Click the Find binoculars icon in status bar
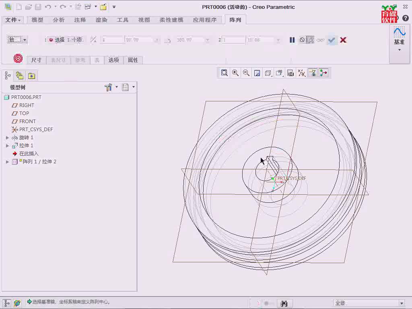Viewport: 412px width, 309px height. point(284,303)
